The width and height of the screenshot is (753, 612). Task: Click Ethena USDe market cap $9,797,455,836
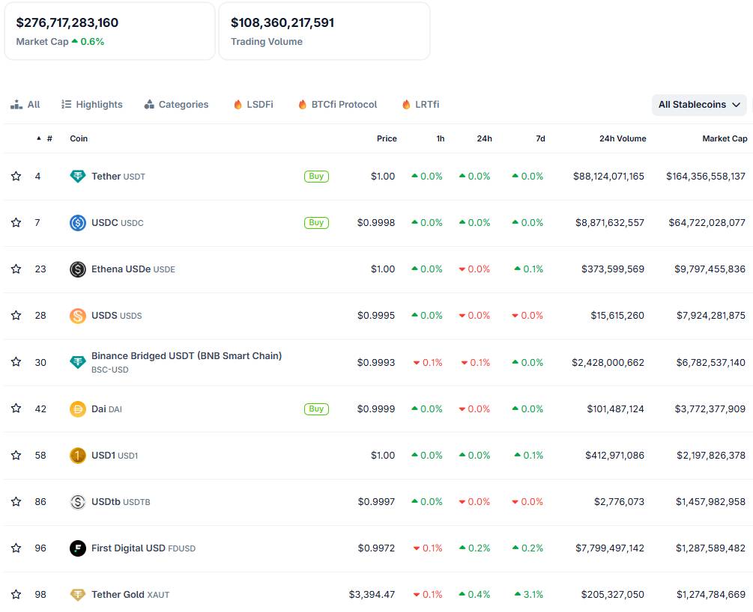(710, 269)
